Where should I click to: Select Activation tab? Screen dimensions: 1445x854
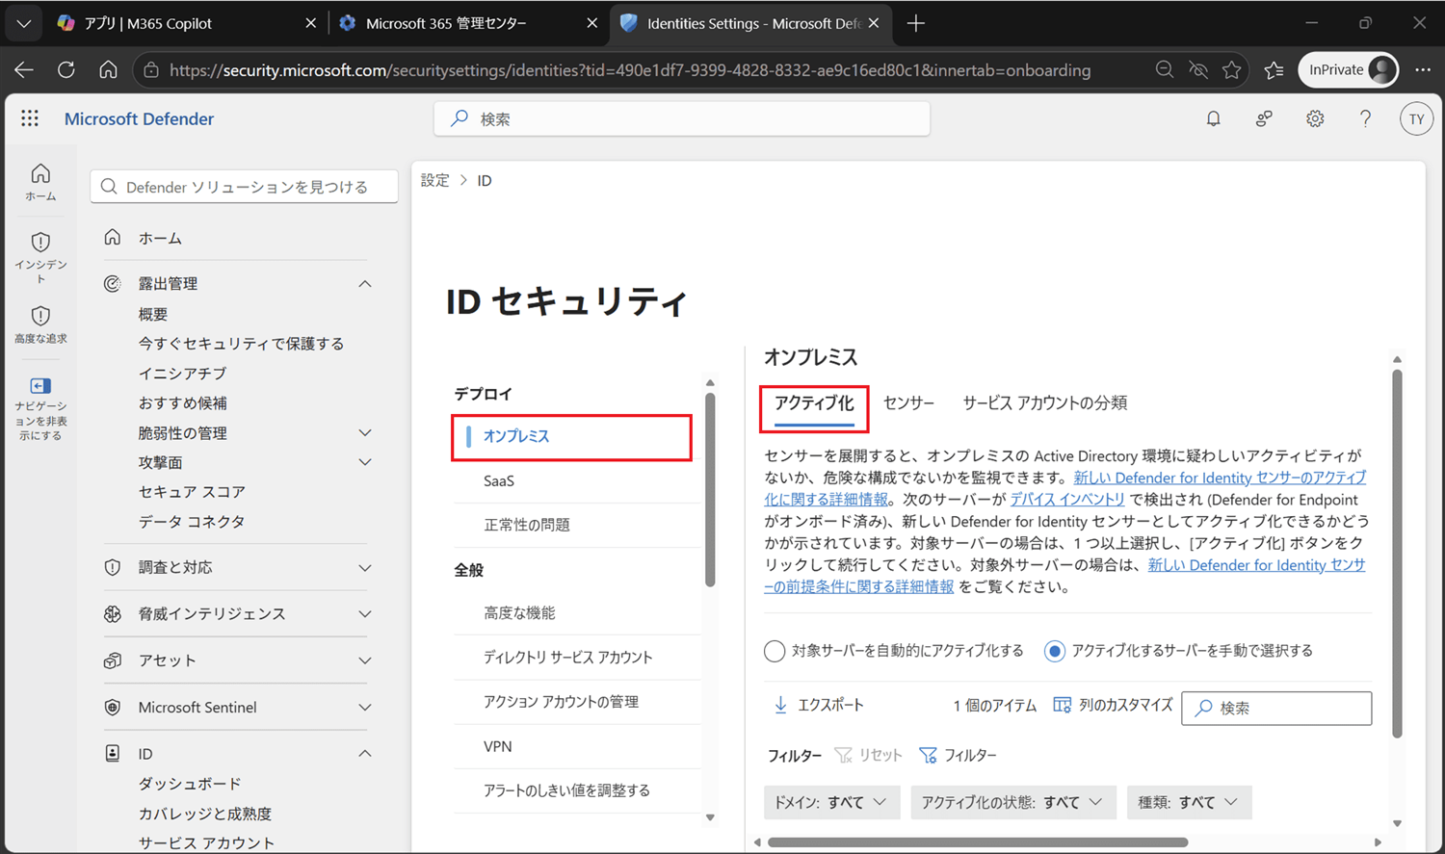click(x=814, y=402)
